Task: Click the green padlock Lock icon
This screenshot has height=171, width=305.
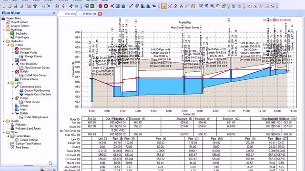Action: pos(224,6)
